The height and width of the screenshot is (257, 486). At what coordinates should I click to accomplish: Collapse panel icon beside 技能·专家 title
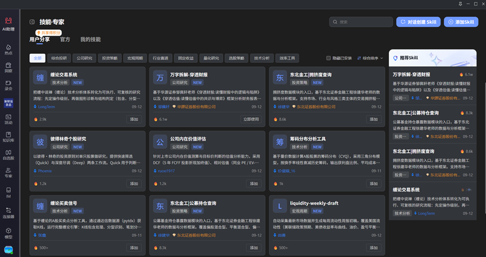32,22
